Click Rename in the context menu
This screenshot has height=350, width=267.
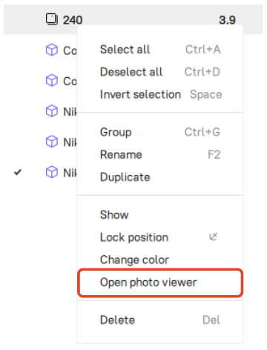tap(160, 155)
